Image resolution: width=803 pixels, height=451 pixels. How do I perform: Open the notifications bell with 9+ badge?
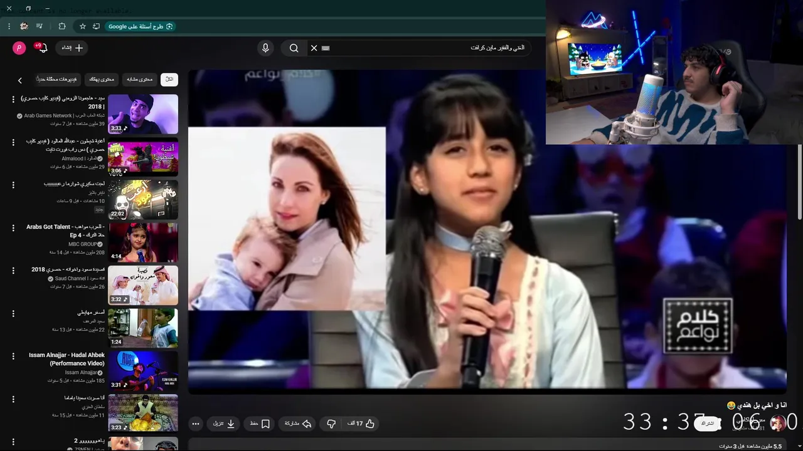tap(43, 48)
